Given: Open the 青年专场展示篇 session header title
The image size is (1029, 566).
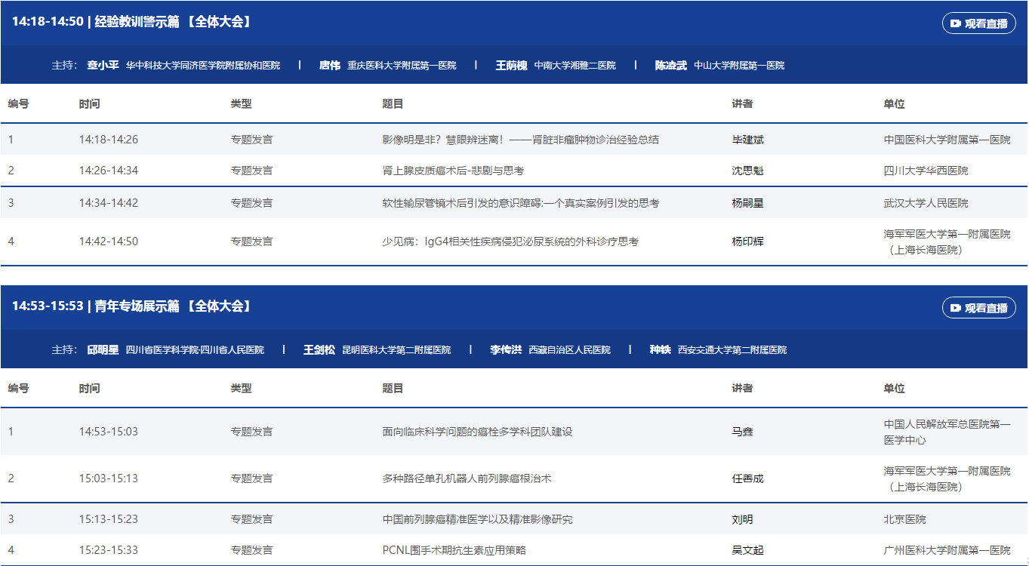Looking at the screenshot, I should point(131,306).
